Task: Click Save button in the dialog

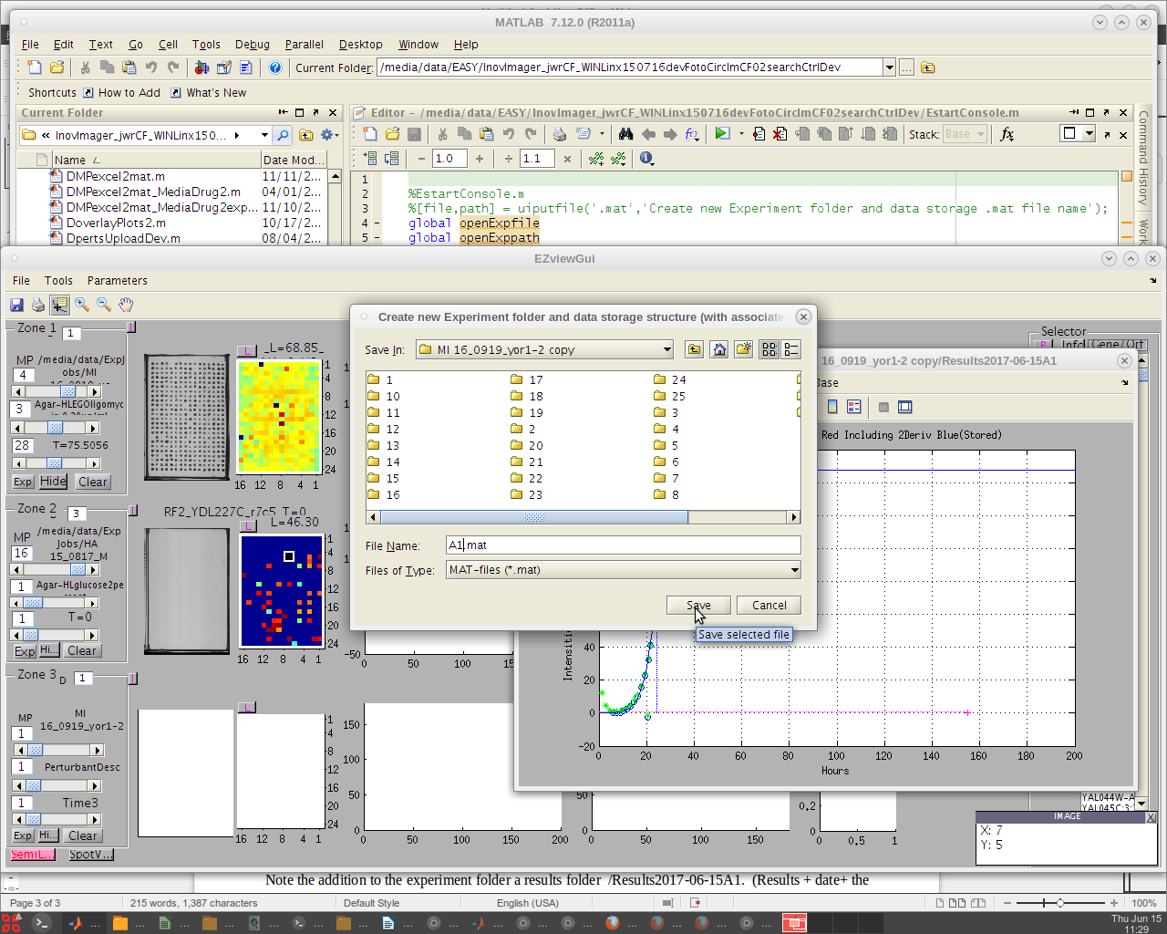Action: (698, 605)
